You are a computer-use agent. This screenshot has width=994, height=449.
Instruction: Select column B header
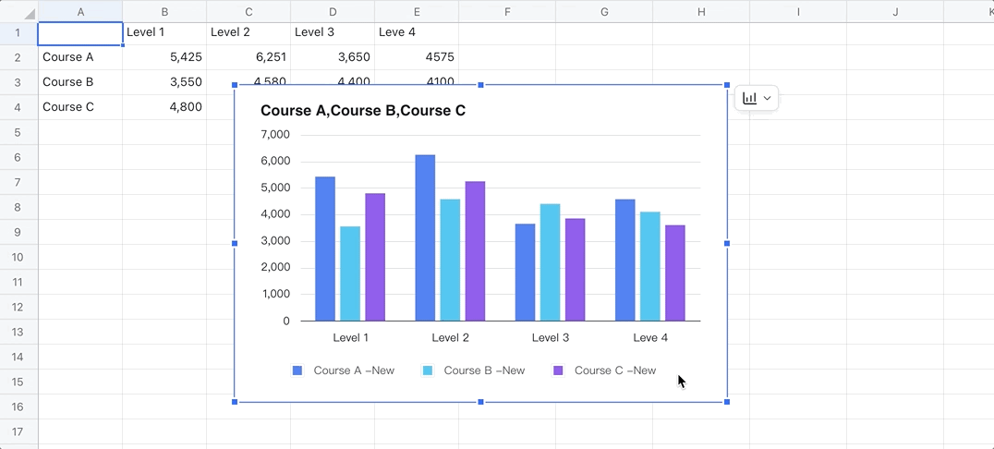coord(164,11)
